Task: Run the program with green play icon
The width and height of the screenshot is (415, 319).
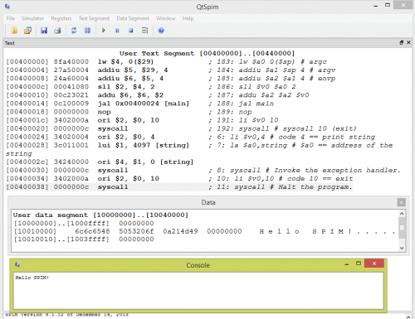Action: pos(104,30)
